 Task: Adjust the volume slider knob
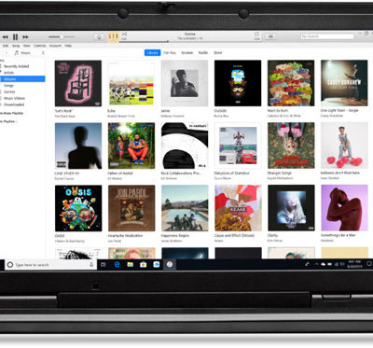coord(62,37)
